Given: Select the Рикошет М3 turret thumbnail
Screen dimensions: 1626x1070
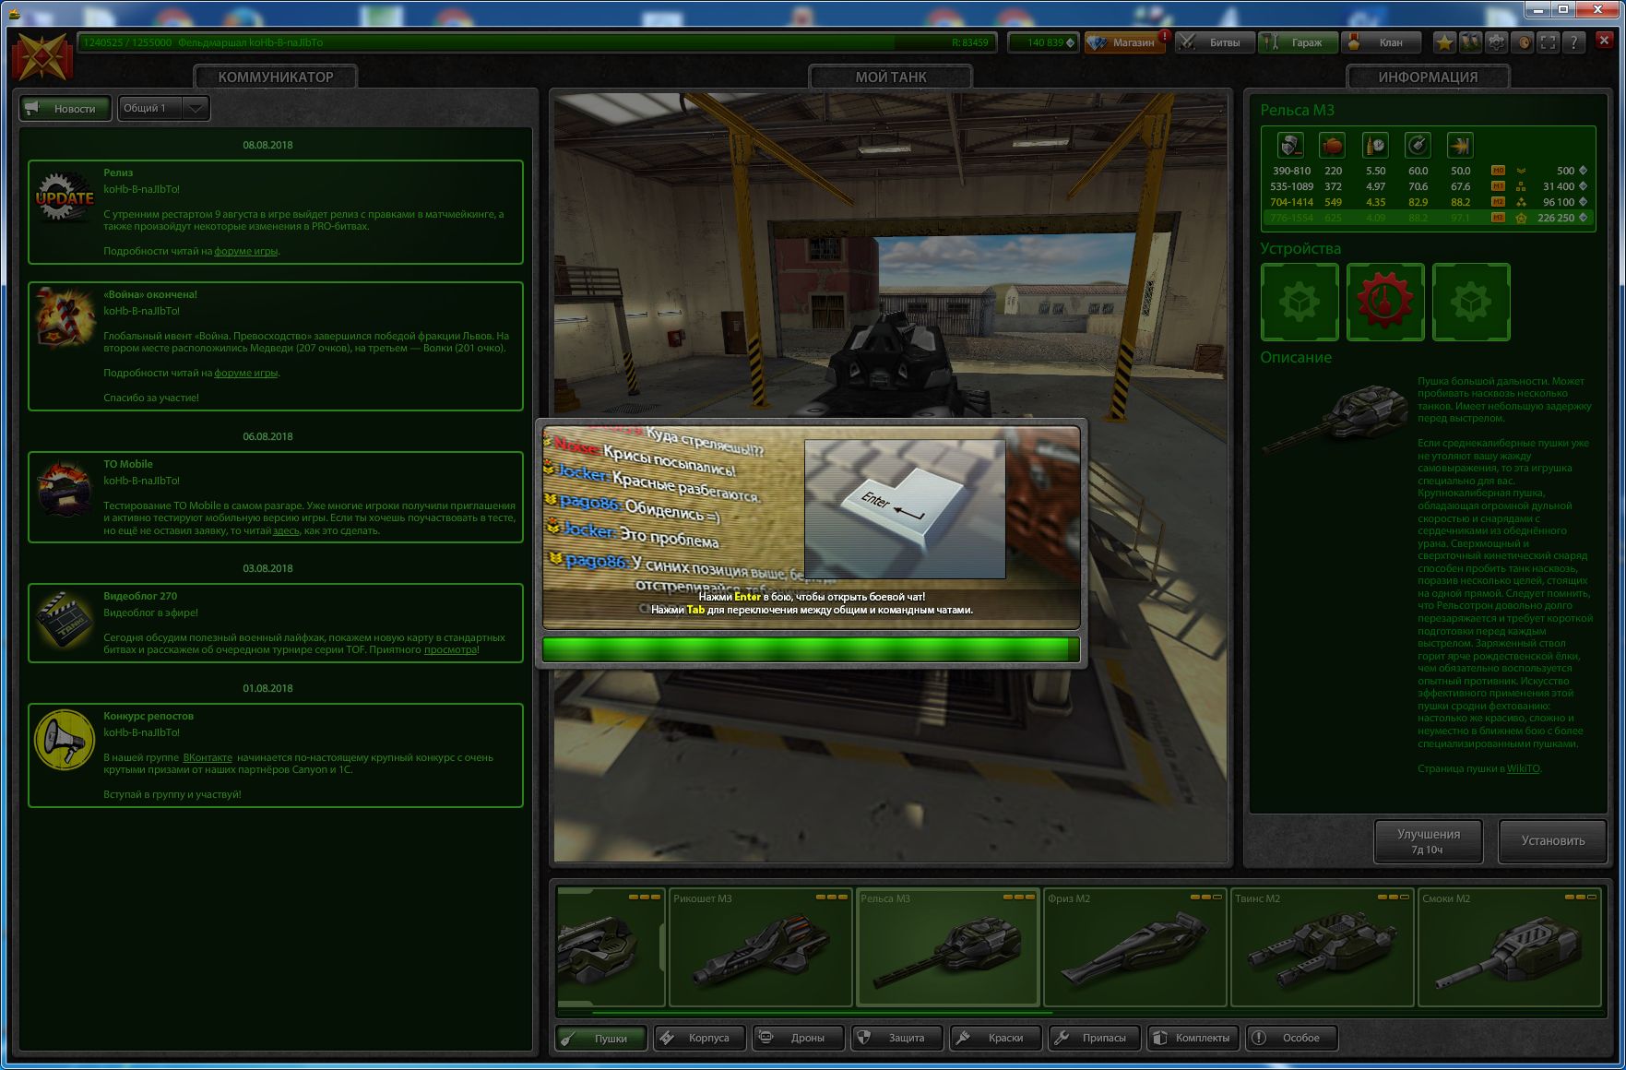Looking at the screenshot, I should click(760, 948).
